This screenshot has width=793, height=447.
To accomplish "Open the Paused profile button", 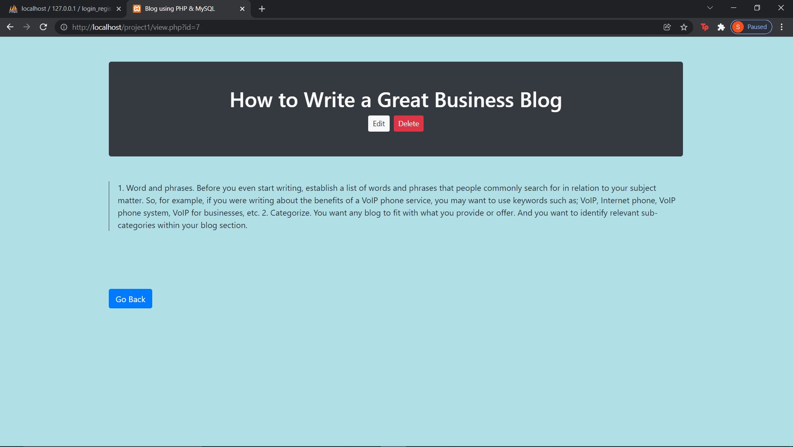I will point(751,27).
